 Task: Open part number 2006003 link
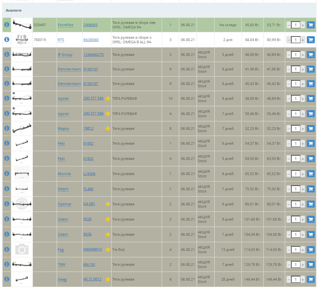pyautogui.click(x=90, y=25)
